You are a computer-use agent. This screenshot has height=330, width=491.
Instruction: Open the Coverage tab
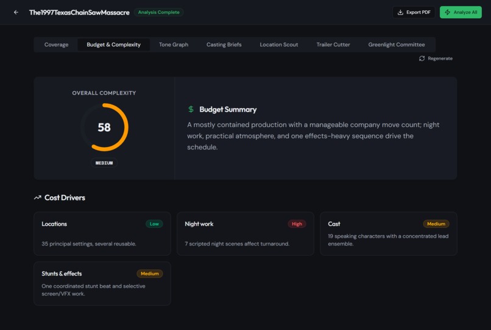click(57, 45)
